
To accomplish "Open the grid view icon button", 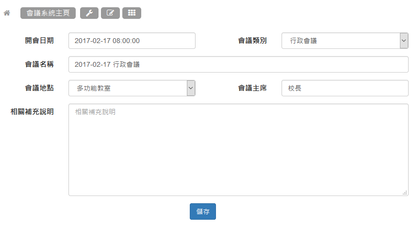I will [x=132, y=13].
